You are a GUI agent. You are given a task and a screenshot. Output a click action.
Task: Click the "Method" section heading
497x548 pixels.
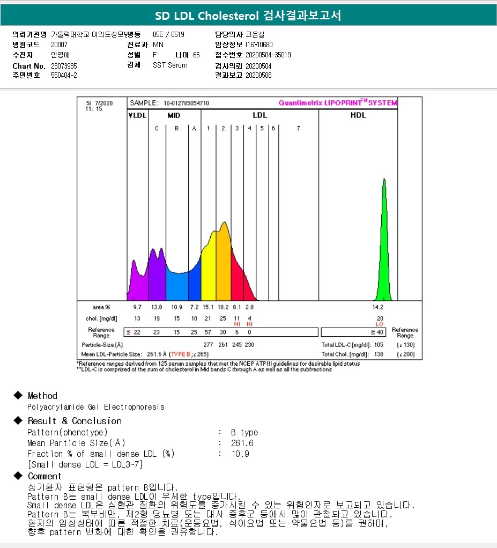tap(42, 396)
